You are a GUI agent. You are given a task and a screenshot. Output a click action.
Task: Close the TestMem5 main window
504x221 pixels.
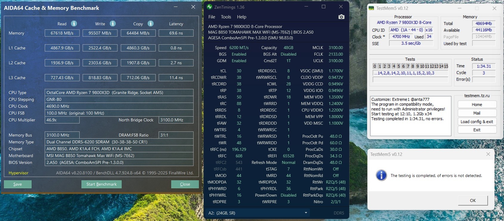494,8
